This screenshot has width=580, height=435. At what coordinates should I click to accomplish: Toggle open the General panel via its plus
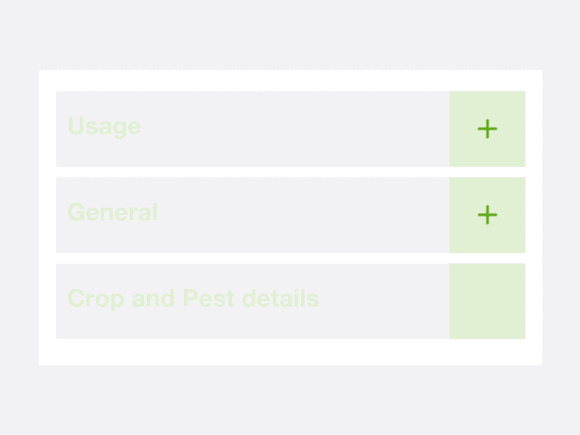pos(488,215)
